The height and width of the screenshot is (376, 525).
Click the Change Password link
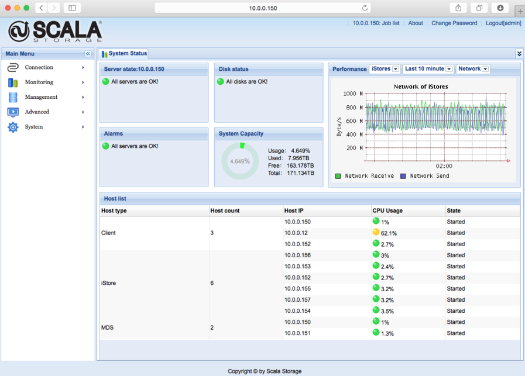coord(454,23)
